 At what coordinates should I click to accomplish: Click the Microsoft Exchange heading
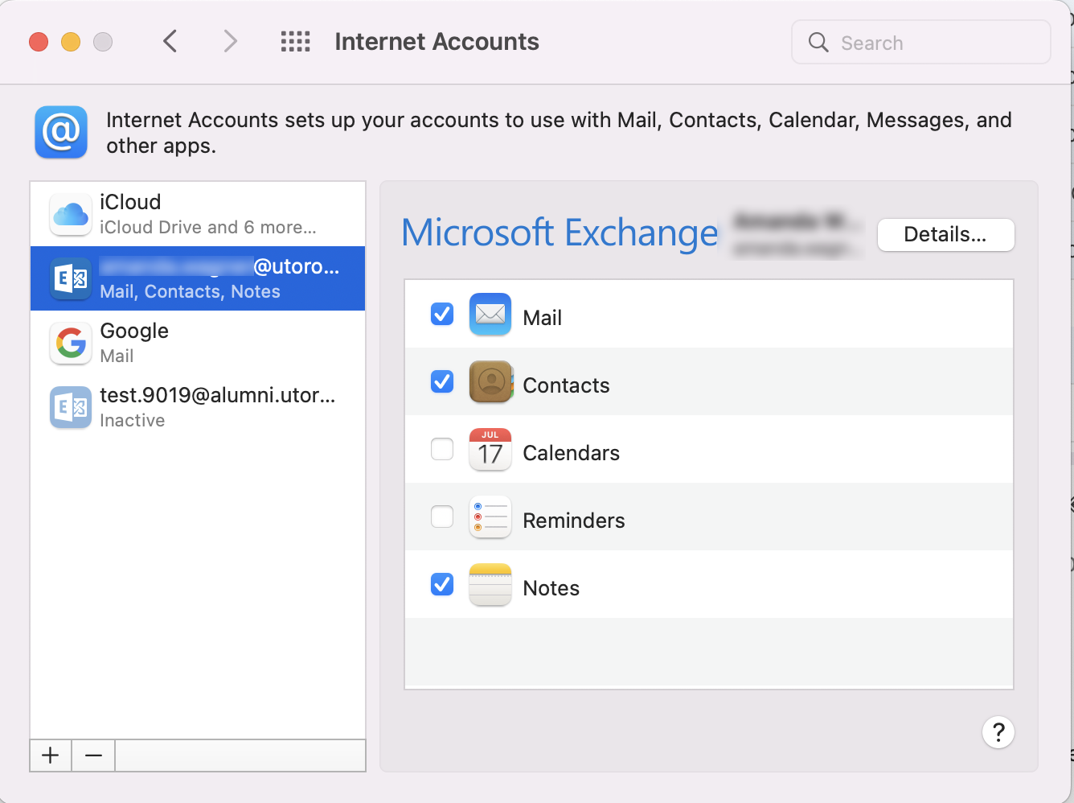click(x=560, y=233)
